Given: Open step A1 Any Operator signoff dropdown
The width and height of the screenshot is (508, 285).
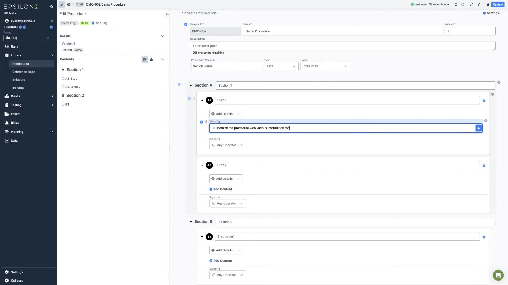Looking at the screenshot, I should pos(227,145).
